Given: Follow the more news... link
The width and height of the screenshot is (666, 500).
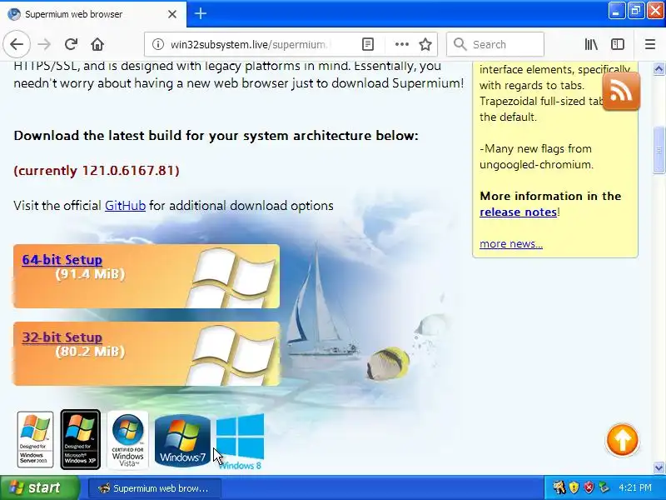Looking at the screenshot, I should pyautogui.click(x=511, y=243).
